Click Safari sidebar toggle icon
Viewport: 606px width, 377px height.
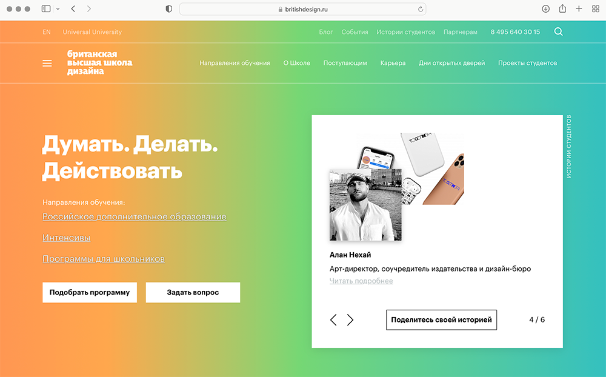[46, 9]
